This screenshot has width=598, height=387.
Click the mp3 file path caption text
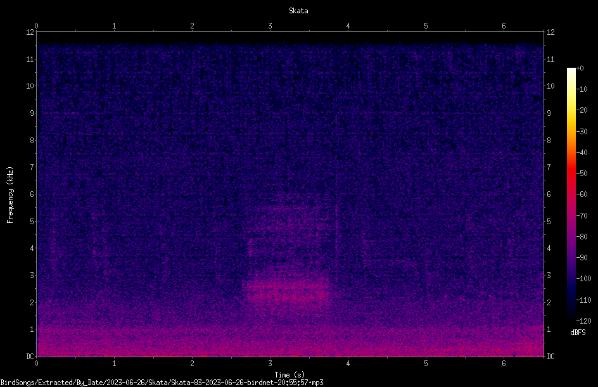162,383
